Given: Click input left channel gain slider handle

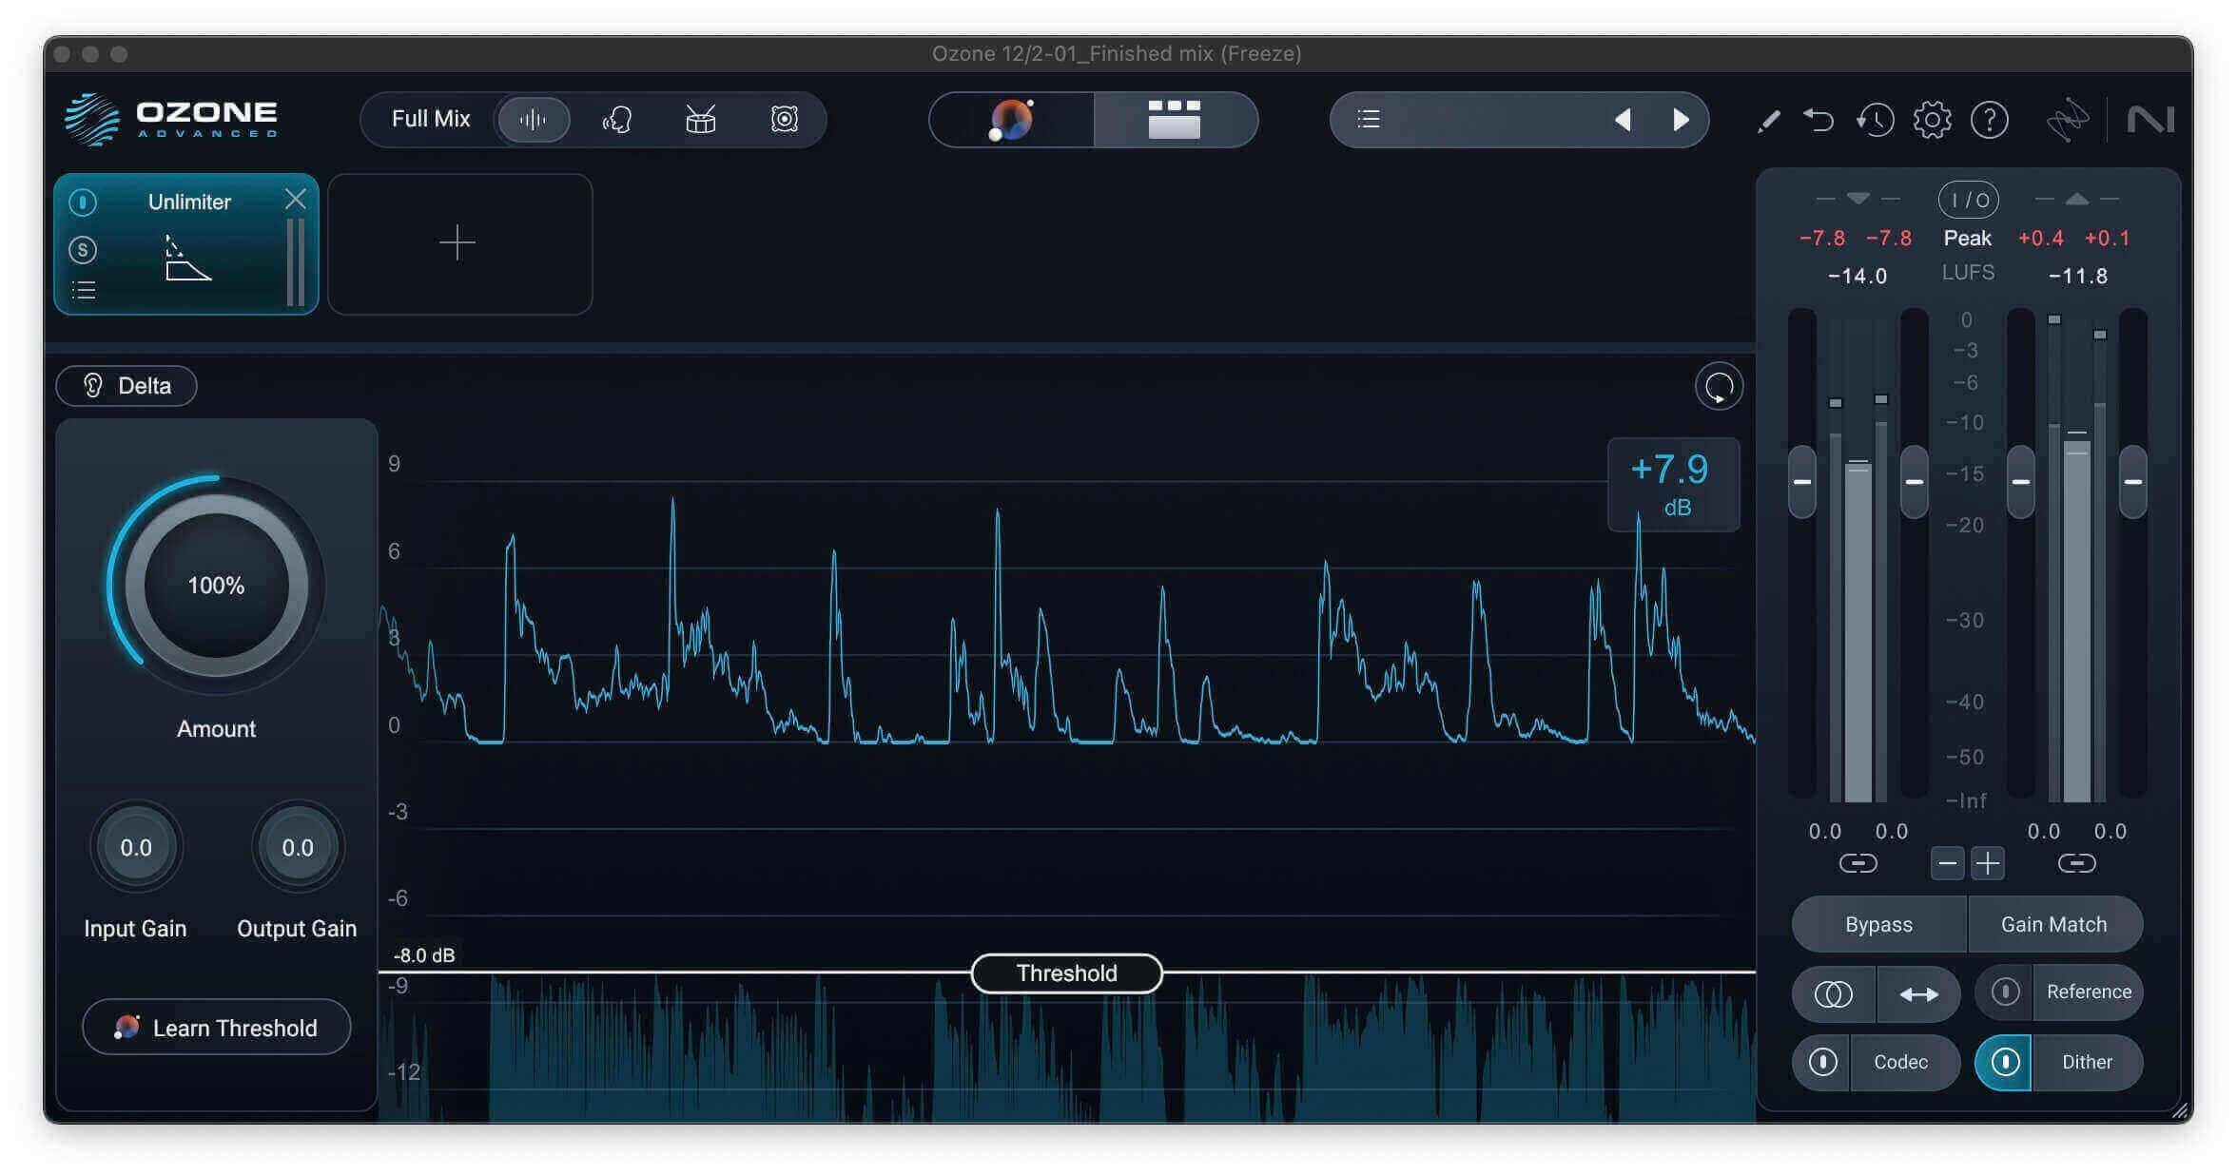Looking at the screenshot, I should click(x=1802, y=482).
